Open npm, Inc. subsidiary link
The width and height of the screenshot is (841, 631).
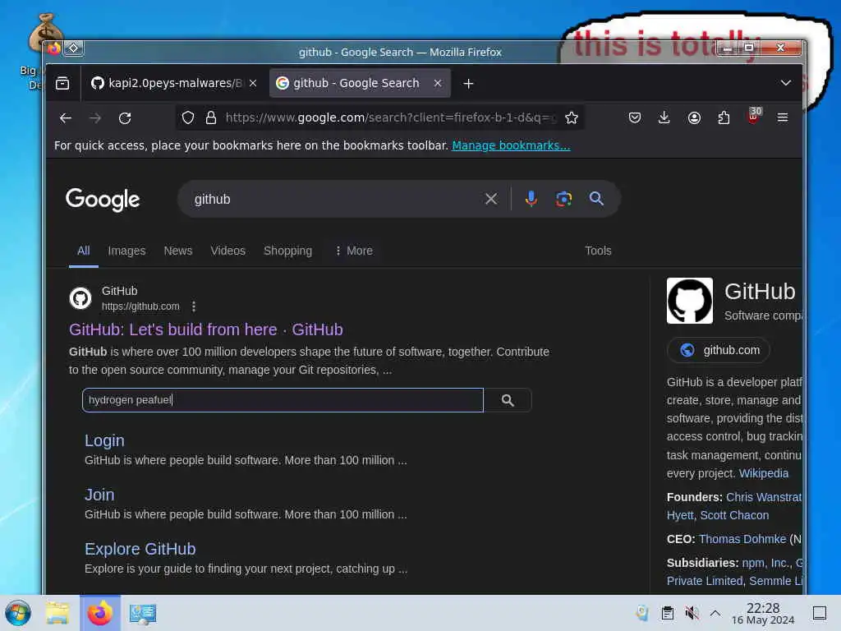pyautogui.click(x=765, y=563)
